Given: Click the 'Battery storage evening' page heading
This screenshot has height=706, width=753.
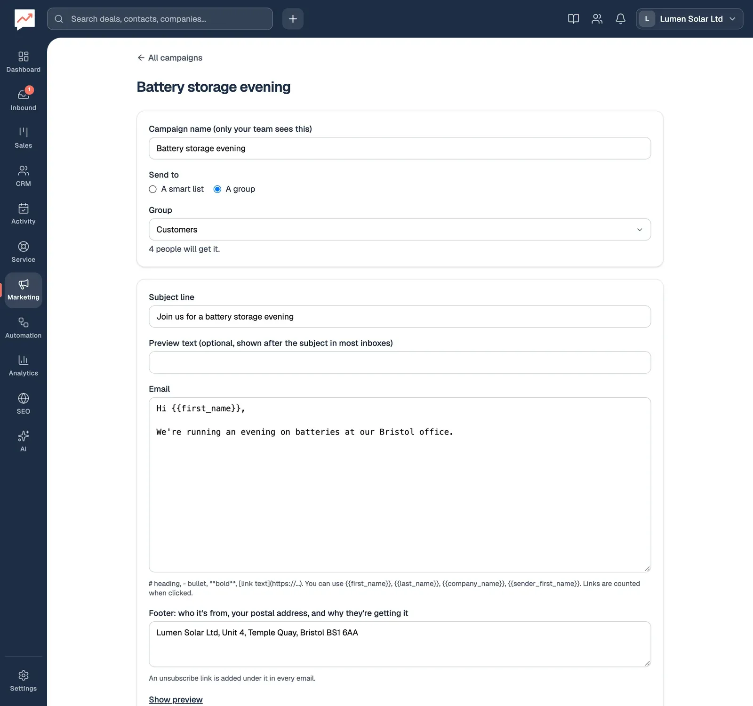Looking at the screenshot, I should click(x=214, y=87).
